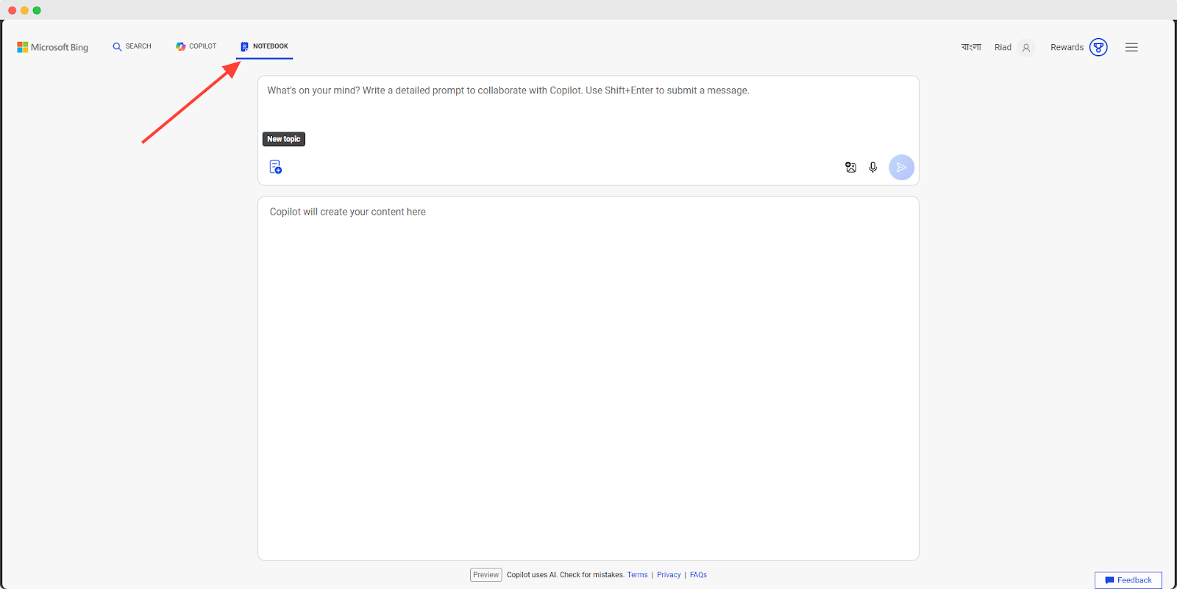Viewport: 1177px width, 589px height.
Task: Click the Microsoft Bing logo
Action: click(52, 47)
